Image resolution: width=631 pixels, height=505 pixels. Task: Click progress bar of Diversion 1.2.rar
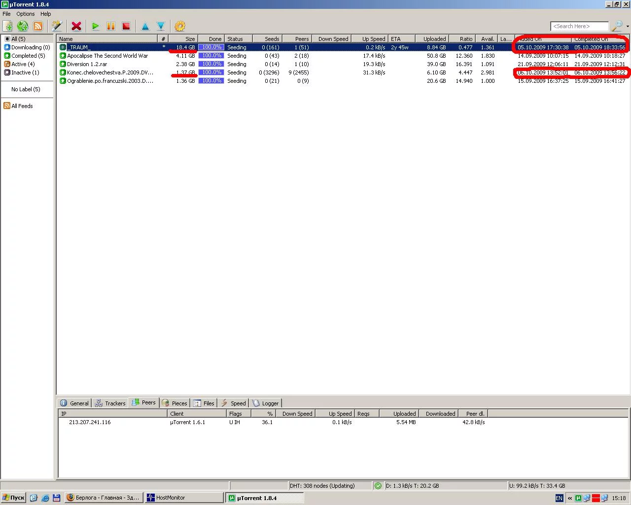(211, 64)
